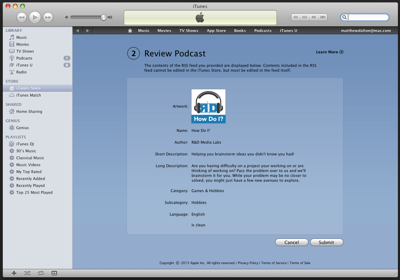Image resolution: width=400 pixels, height=280 pixels.
Task: Click the Podcasts badge count 1
Action: [x=67, y=58]
